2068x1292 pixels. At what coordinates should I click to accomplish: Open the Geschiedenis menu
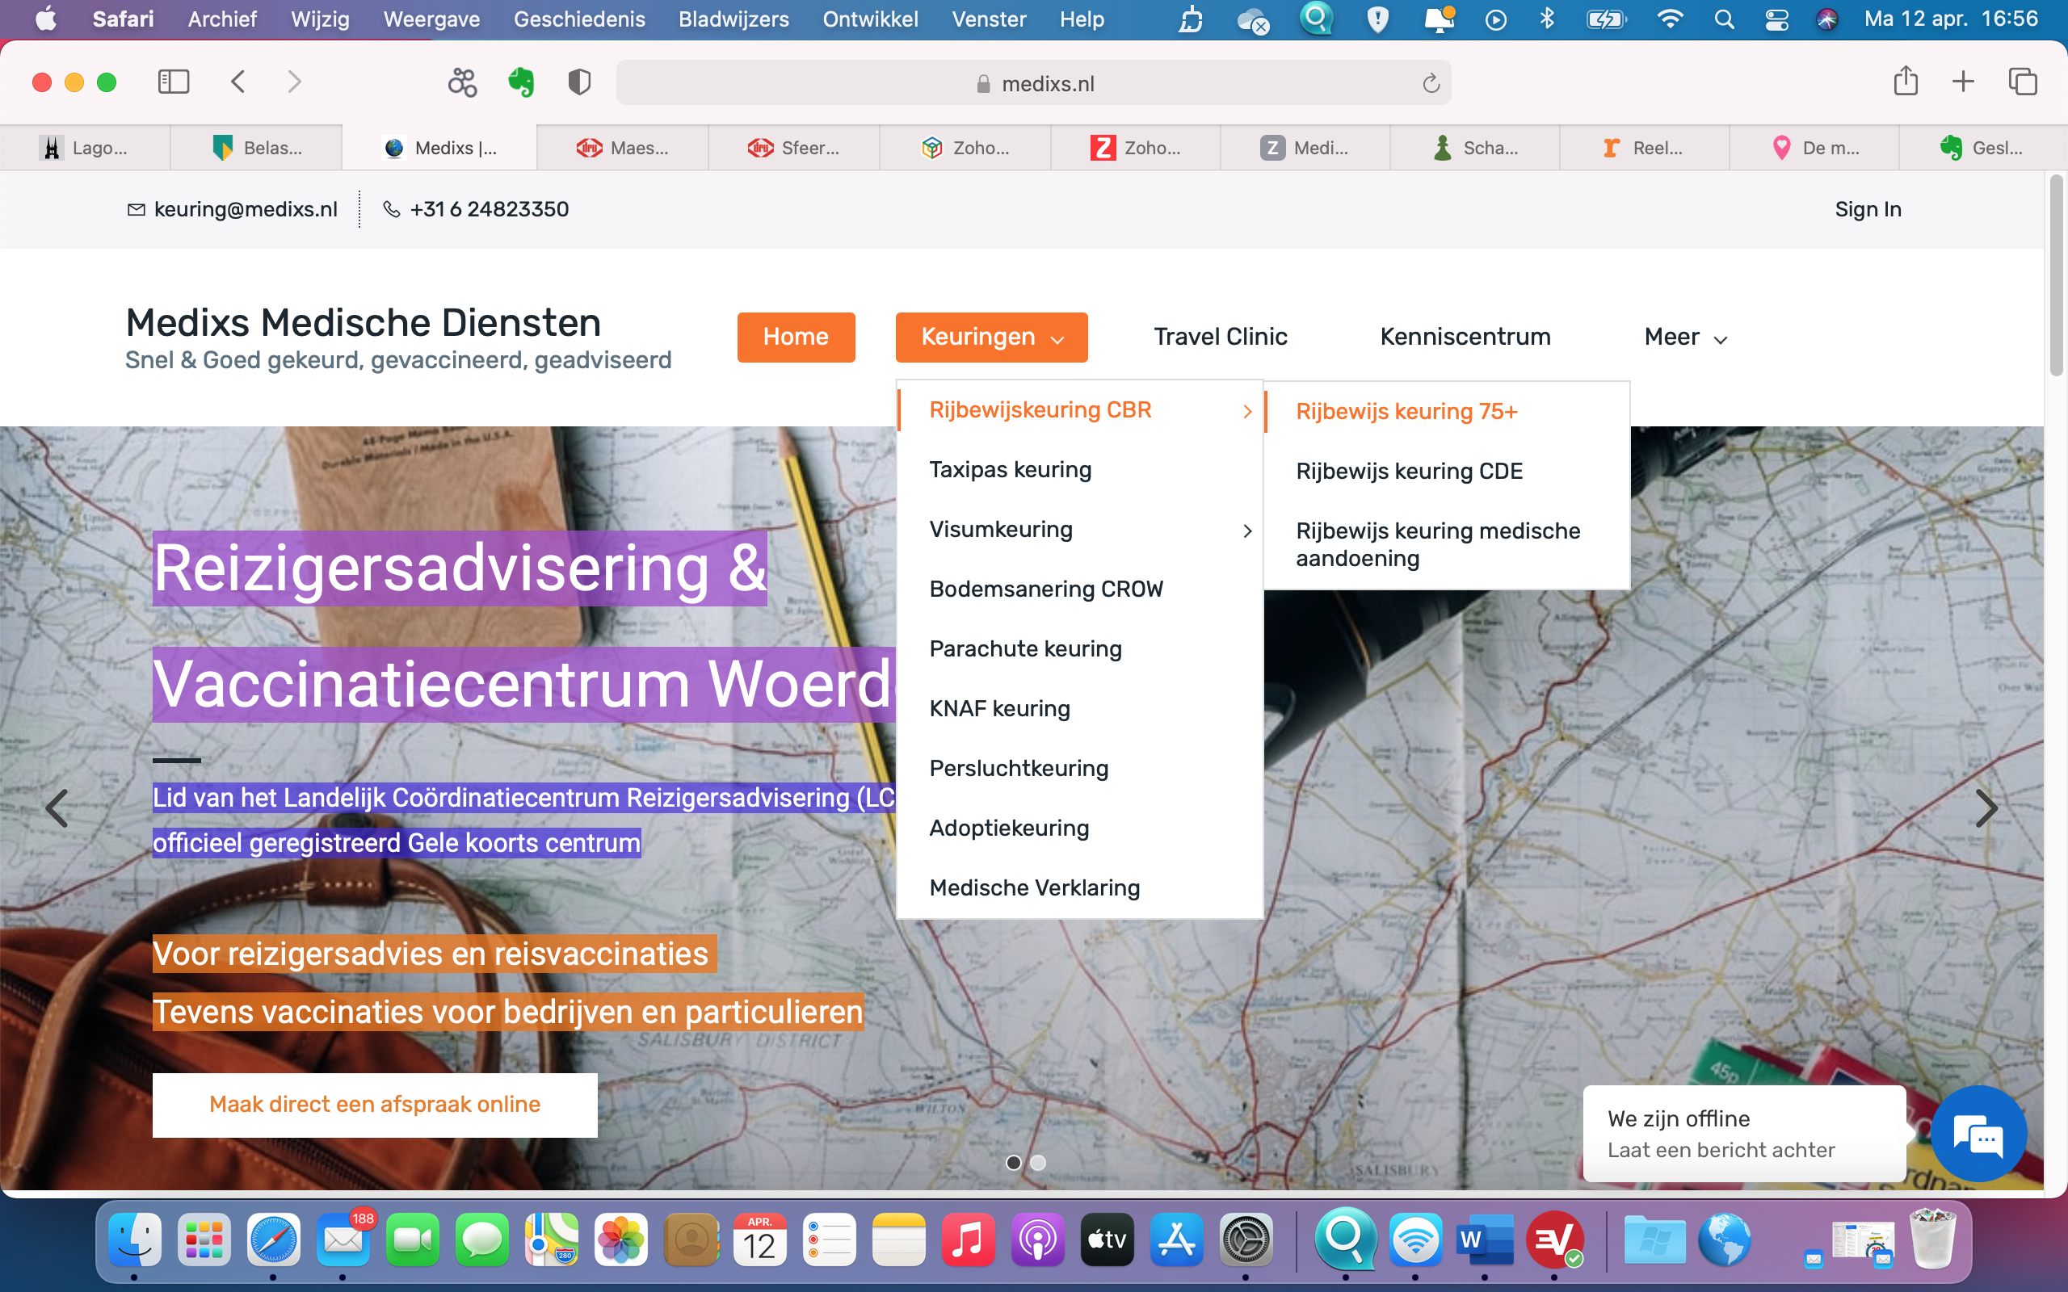click(x=579, y=19)
